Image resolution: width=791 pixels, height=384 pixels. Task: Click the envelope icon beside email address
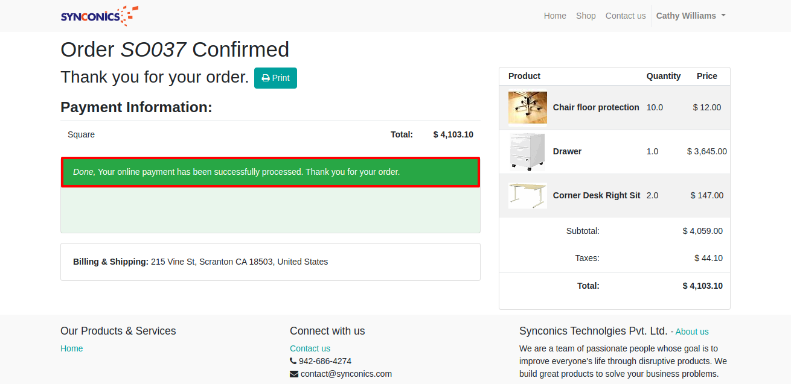[x=294, y=374]
